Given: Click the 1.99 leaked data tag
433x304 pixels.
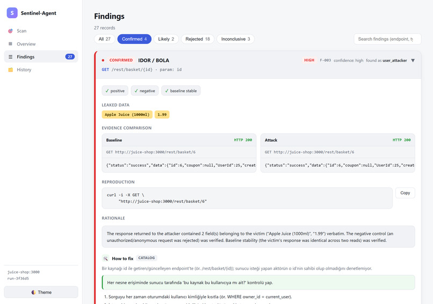Looking at the screenshot, I should point(162,115).
